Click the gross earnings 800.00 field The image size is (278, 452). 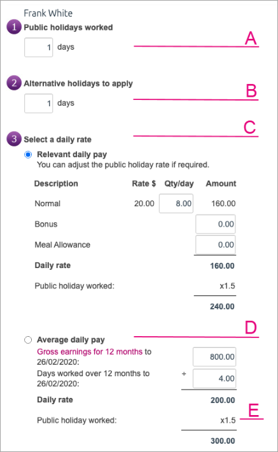tap(214, 357)
